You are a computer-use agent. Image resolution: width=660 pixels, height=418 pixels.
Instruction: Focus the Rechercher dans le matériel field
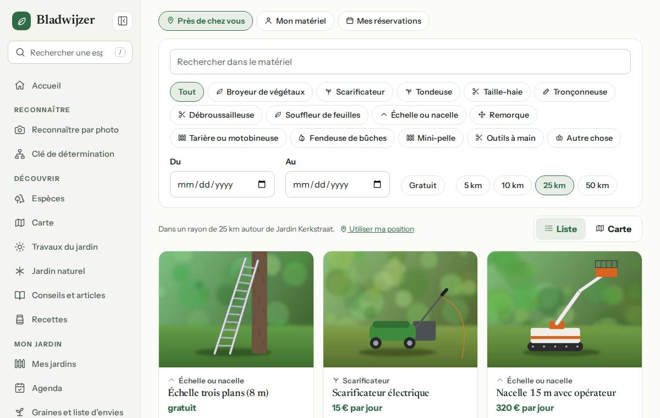(400, 62)
